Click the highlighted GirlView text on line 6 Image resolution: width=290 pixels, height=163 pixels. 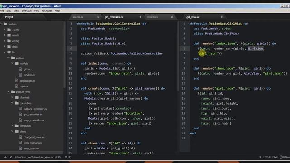[x=256, y=48]
